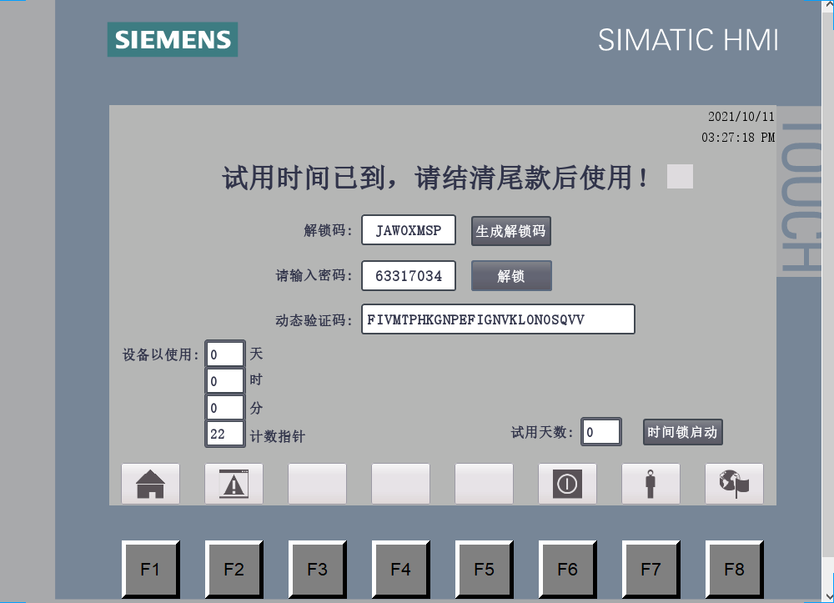Click the Siemens logo

coord(173,39)
